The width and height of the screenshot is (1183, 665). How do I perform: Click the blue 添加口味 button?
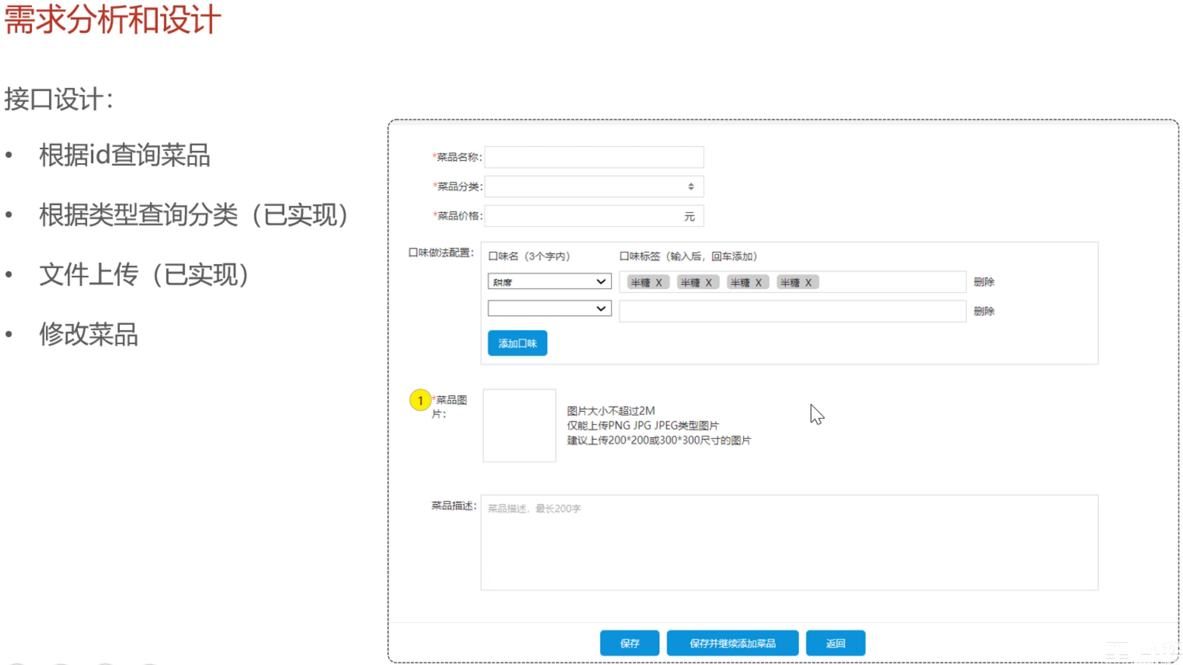517,343
